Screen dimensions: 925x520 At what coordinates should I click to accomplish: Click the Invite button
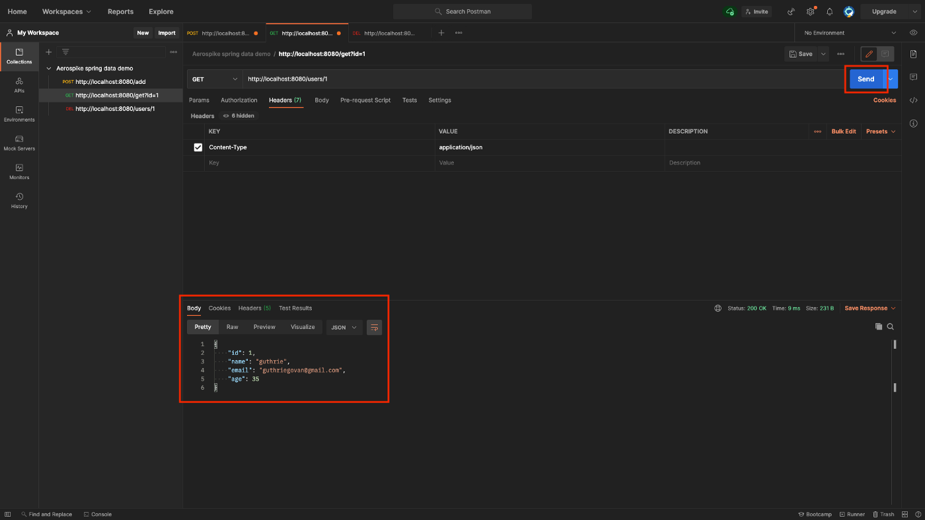click(x=757, y=11)
